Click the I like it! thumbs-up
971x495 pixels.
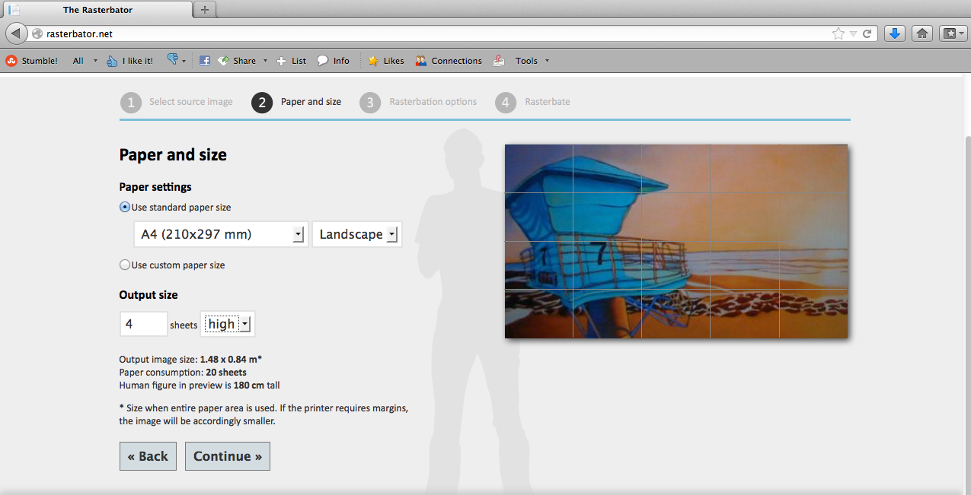point(130,61)
